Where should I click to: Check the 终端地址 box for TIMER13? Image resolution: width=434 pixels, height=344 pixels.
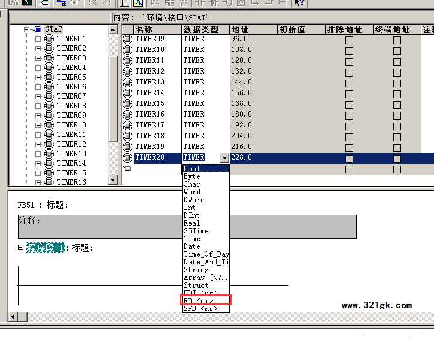(397, 83)
